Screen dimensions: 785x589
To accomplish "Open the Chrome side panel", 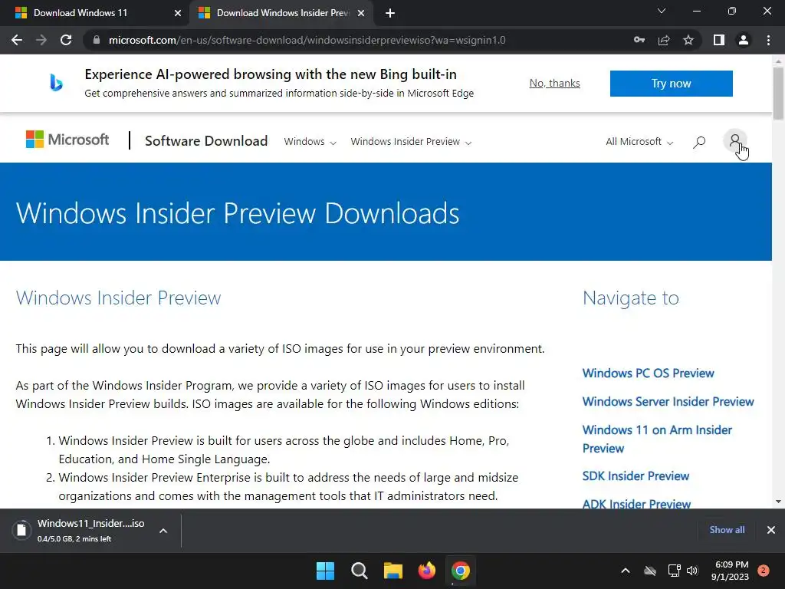I will [719, 40].
